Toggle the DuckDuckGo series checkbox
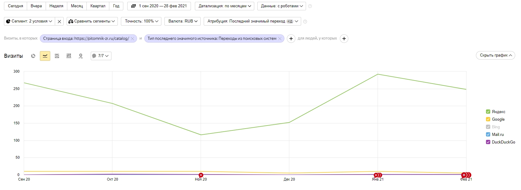Image resolution: width=521 pixels, height=190 pixels. coord(488,142)
